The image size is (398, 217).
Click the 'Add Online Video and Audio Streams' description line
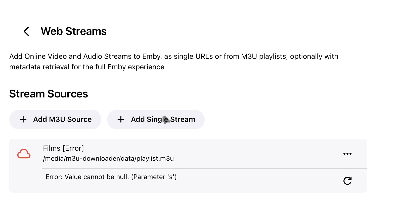coord(173,57)
